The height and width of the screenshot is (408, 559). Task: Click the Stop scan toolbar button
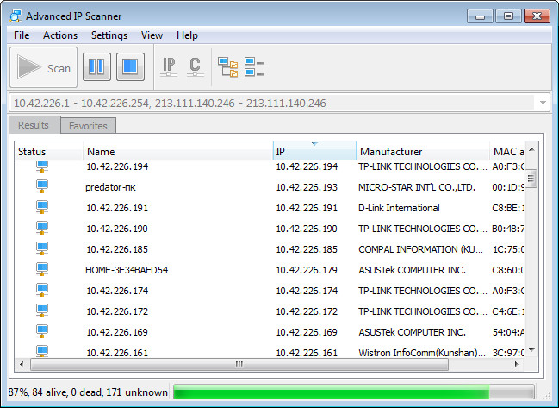coord(130,67)
